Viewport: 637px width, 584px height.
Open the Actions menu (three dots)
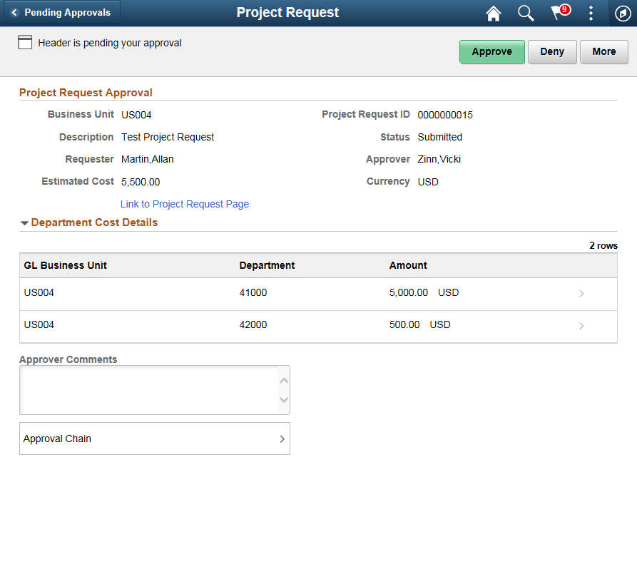[591, 13]
